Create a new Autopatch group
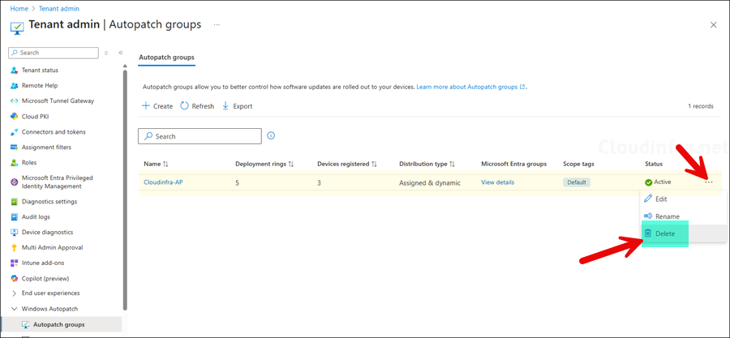 [157, 106]
